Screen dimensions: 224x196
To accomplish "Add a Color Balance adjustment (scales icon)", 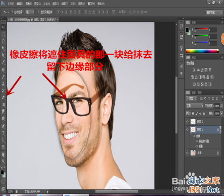I will (196, 77).
